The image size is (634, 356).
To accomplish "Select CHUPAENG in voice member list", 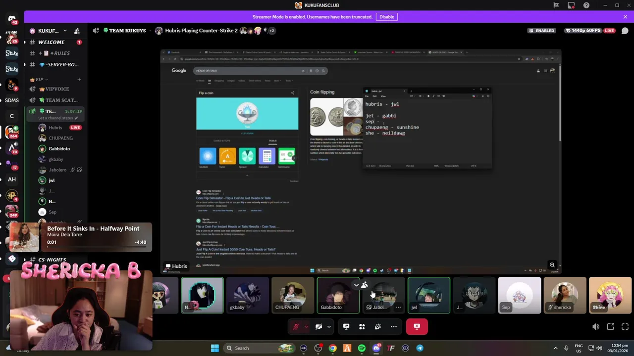I will pyautogui.click(x=59, y=138).
